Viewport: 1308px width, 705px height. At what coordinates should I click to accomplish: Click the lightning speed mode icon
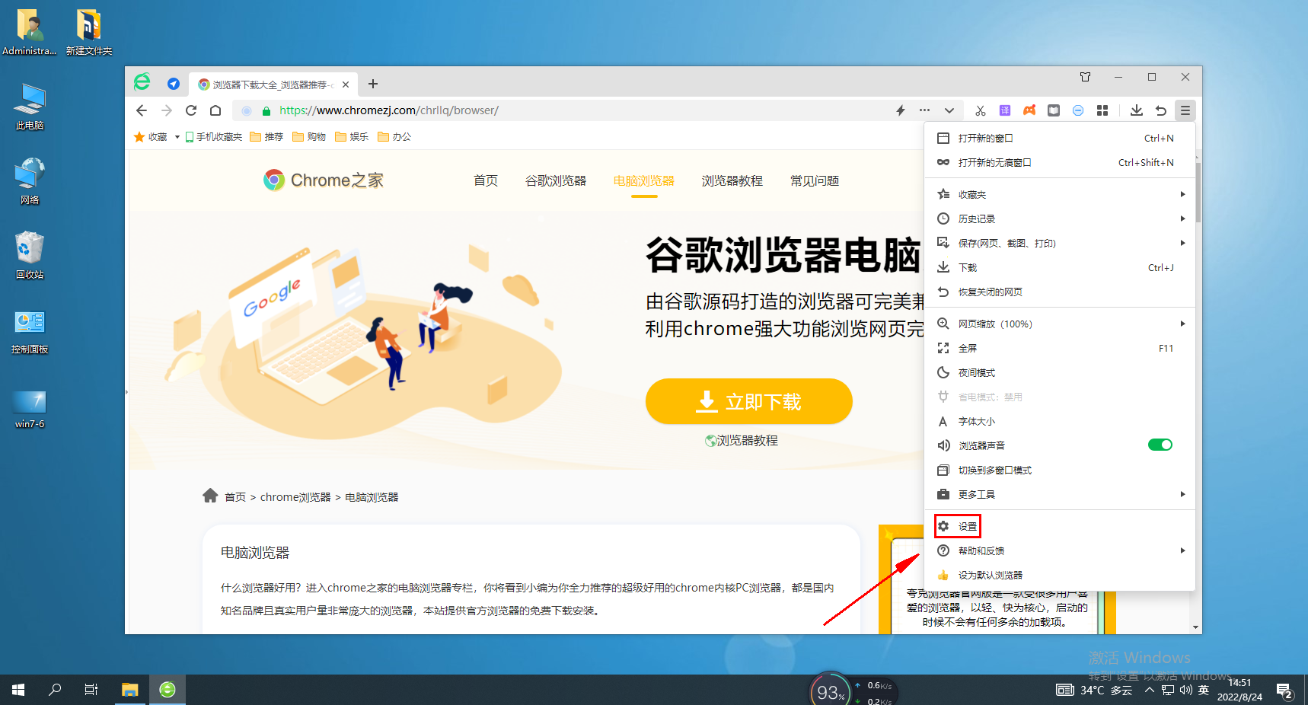click(x=901, y=110)
